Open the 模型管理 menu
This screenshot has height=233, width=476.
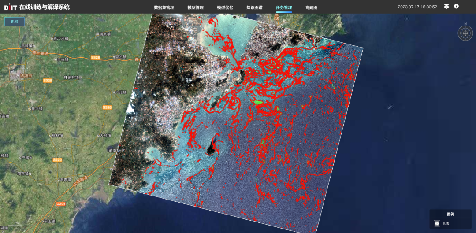click(195, 7)
